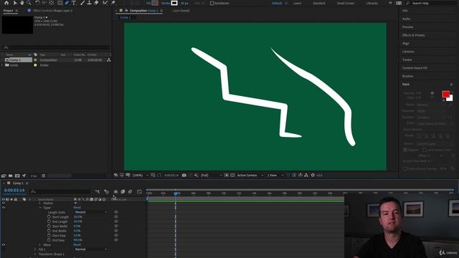Select the Small Screen workspace
The height and width of the screenshot is (258, 459).
click(346, 3)
